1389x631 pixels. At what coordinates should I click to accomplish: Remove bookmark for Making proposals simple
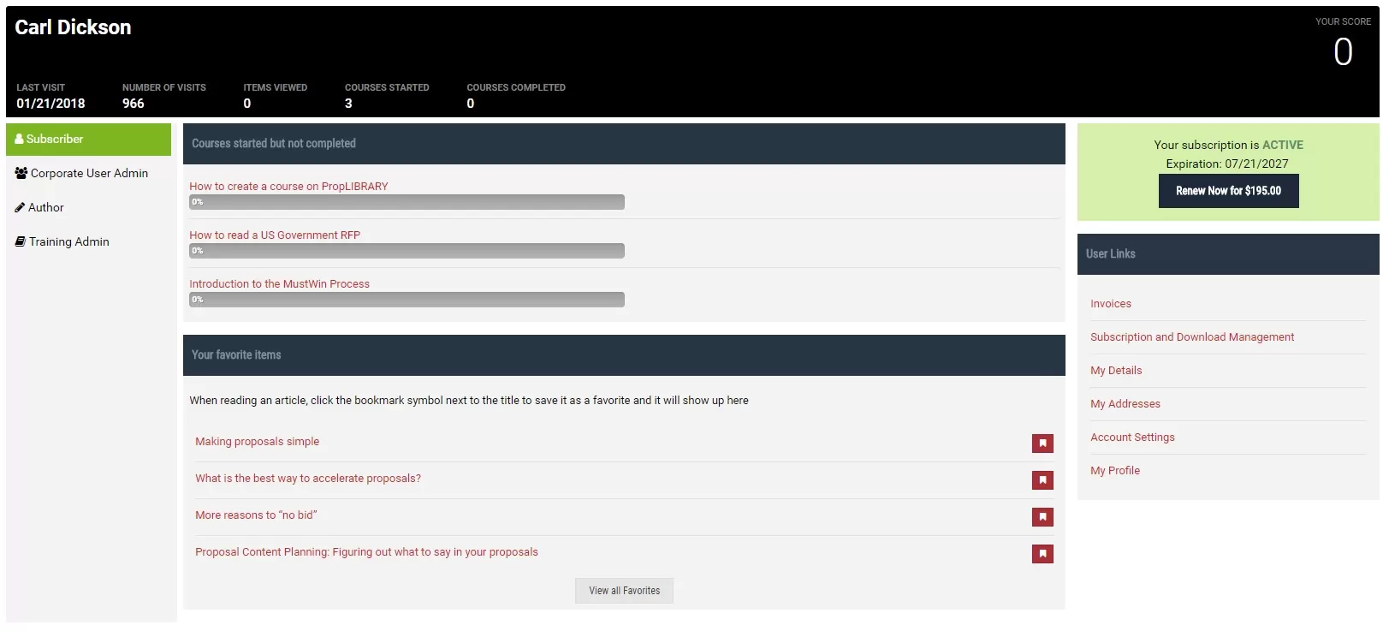tap(1042, 443)
